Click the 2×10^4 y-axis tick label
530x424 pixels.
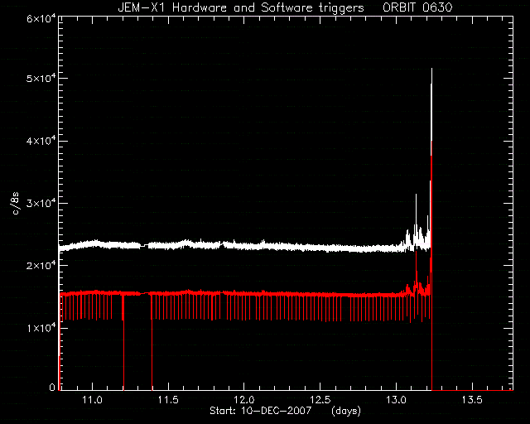pos(41,266)
